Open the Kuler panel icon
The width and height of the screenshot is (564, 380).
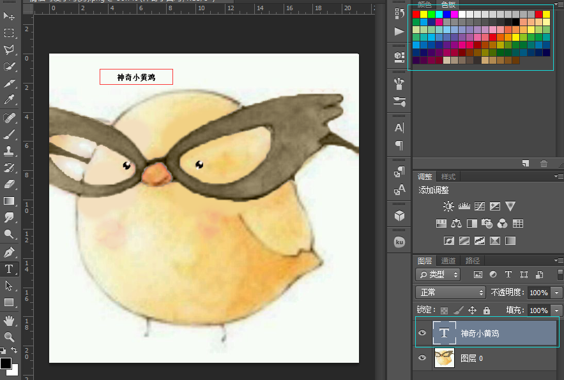click(x=399, y=242)
